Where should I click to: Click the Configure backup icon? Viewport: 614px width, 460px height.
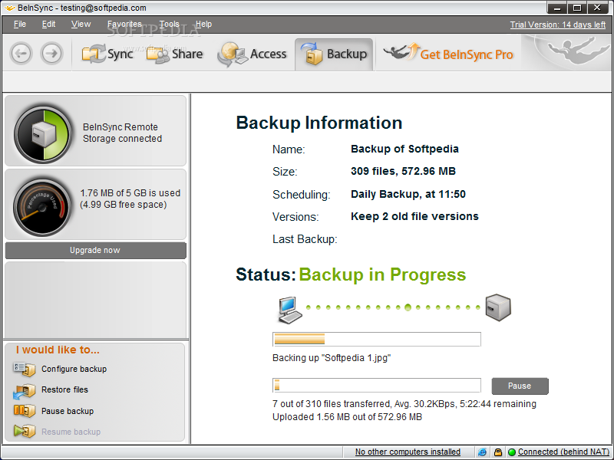point(25,369)
